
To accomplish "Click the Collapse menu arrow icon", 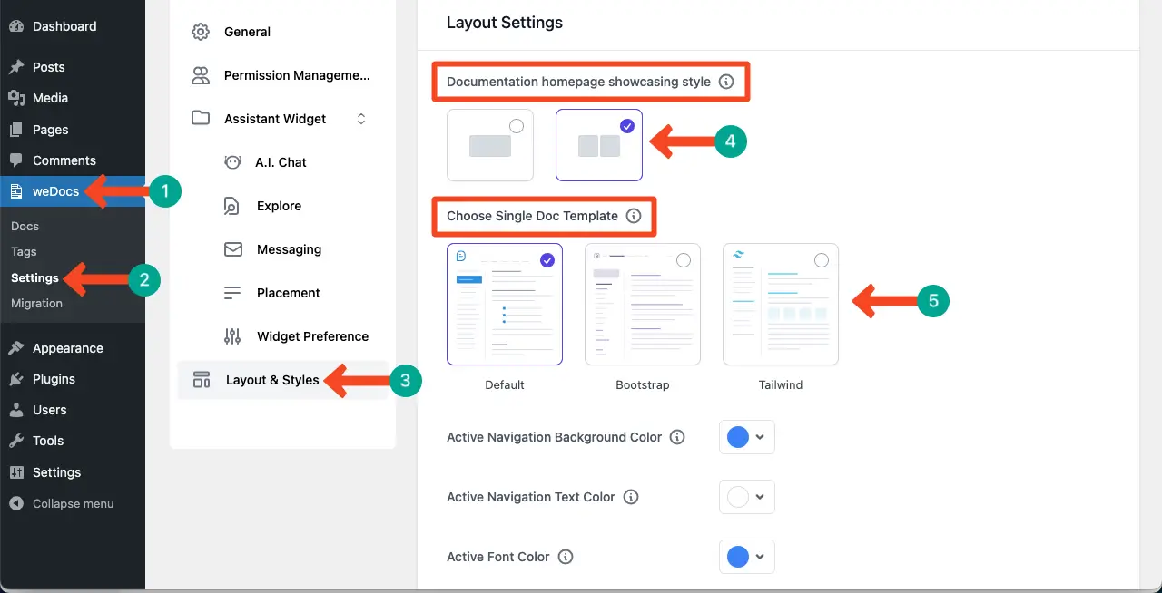I will (16, 503).
